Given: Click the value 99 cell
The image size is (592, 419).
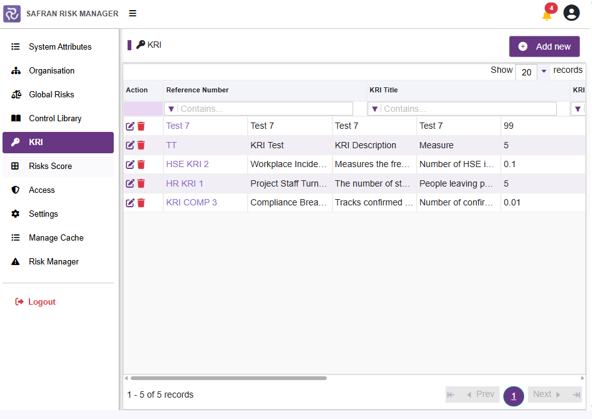Looking at the screenshot, I should click(x=543, y=126).
